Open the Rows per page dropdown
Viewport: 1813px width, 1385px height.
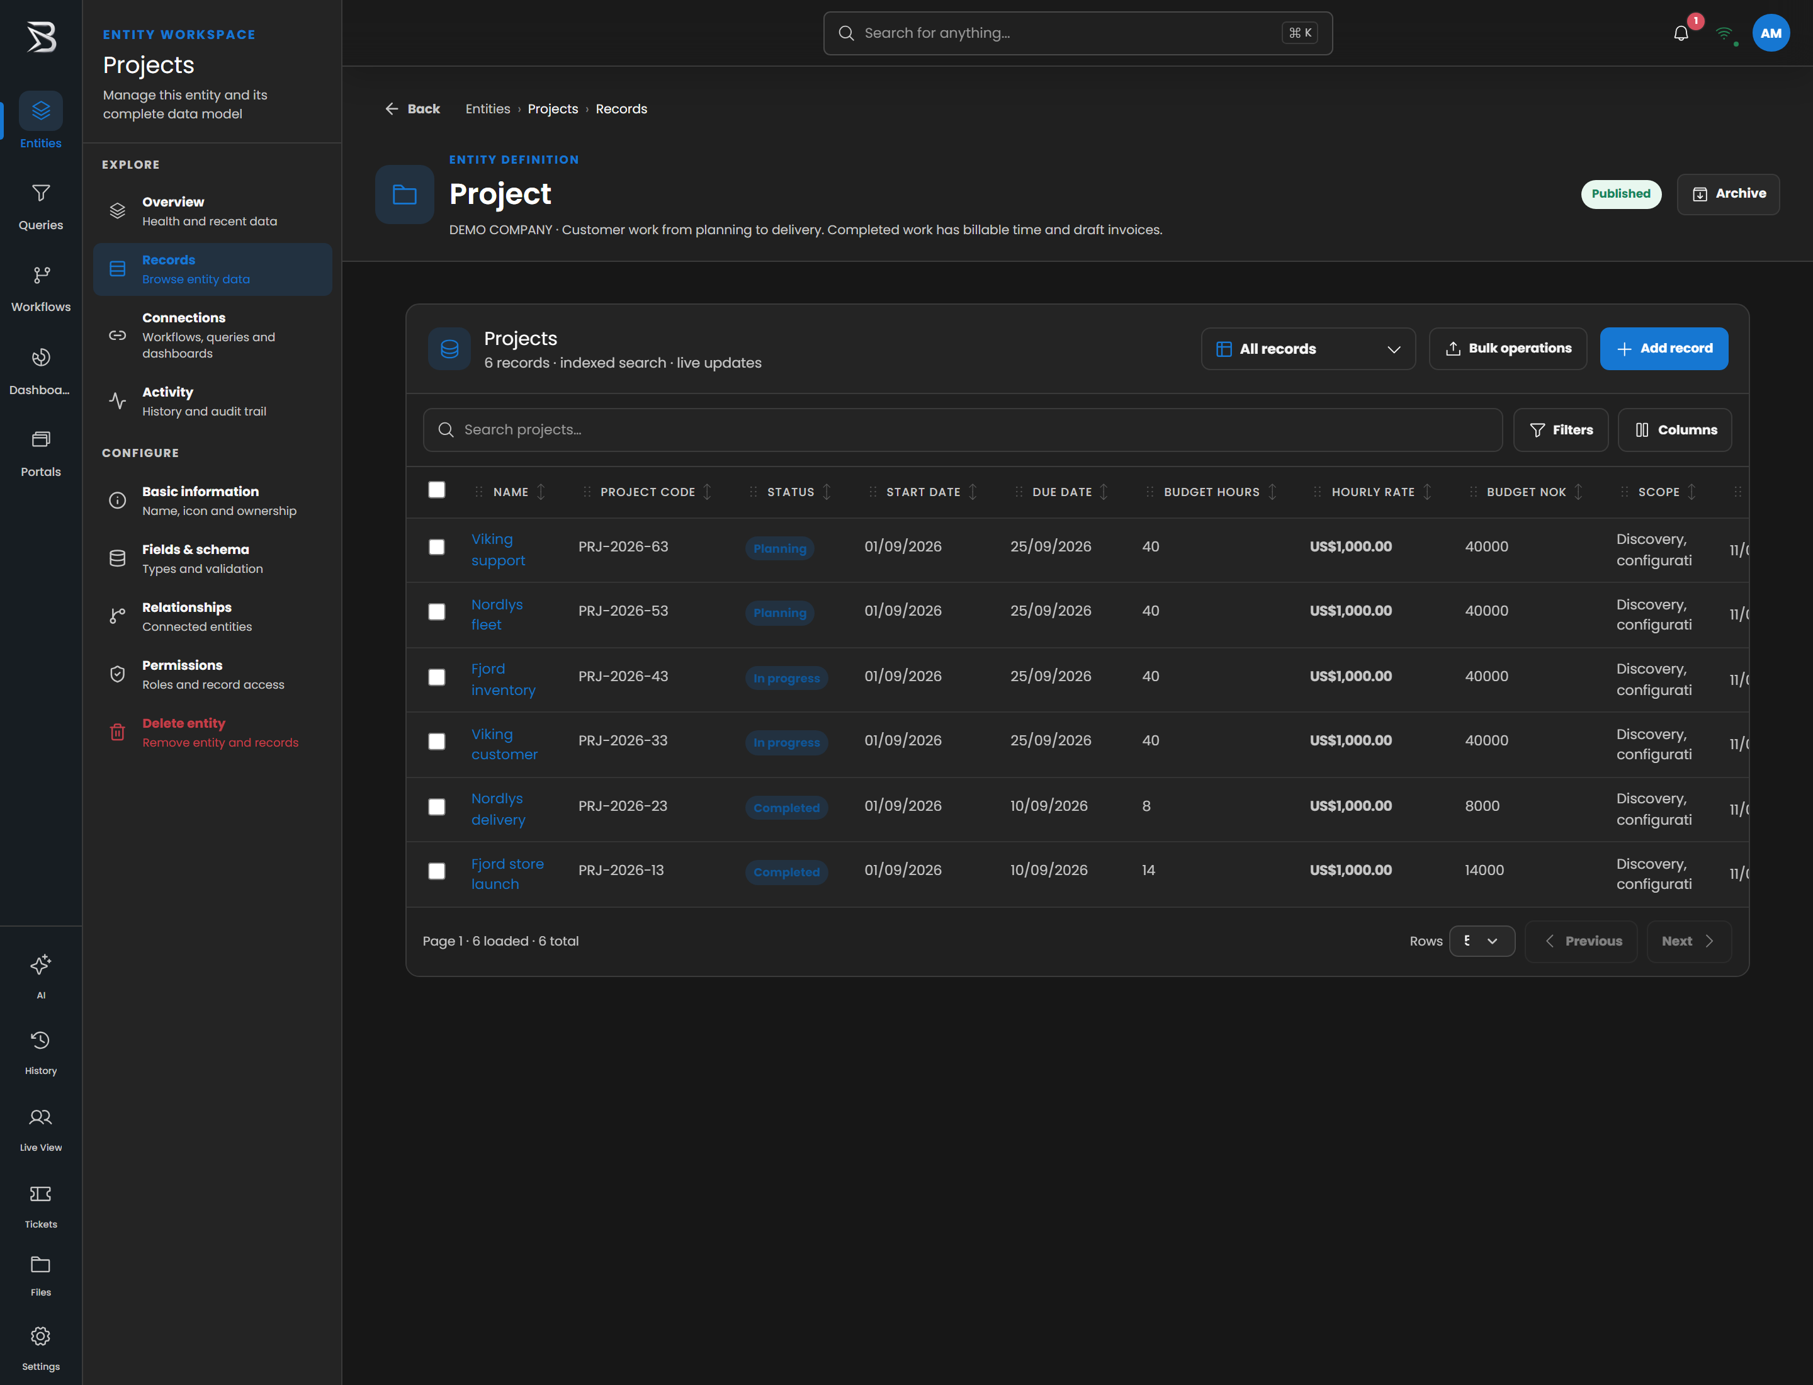pos(1482,941)
